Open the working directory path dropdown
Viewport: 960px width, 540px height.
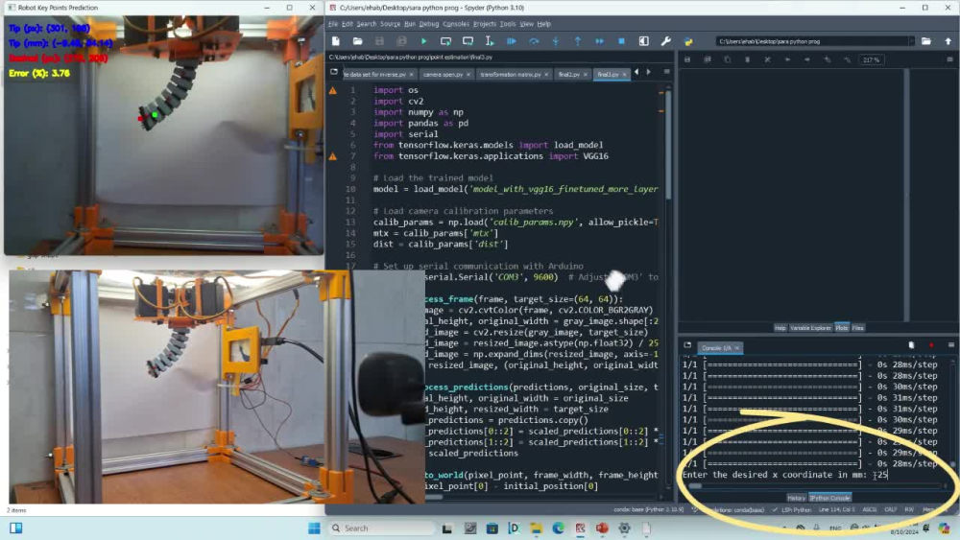pos(911,41)
